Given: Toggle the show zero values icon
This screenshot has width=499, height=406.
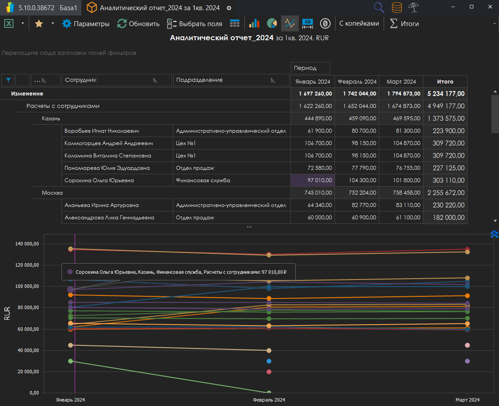Looking at the screenshot, I should (325, 23).
